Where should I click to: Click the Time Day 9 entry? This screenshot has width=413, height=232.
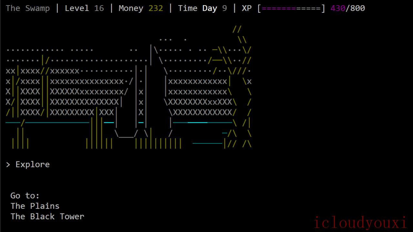coord(202,8)
